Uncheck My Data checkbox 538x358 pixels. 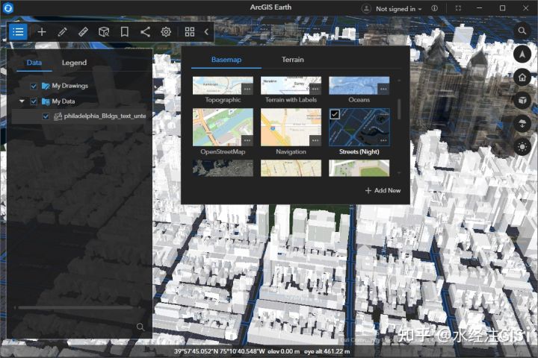tap(34, 101)
